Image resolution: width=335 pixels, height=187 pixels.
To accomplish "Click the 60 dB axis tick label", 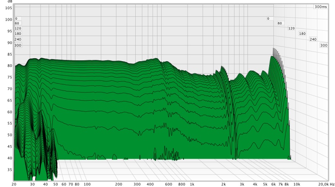I will [x=10, y=112].
